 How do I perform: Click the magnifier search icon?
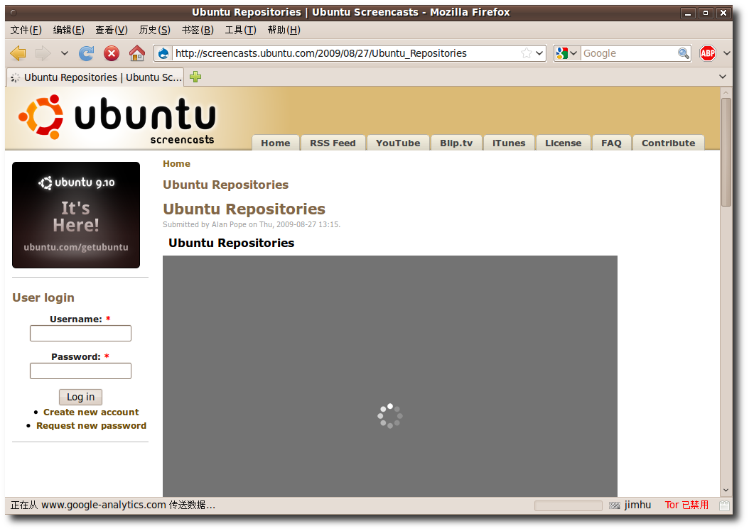pos(684,53)
